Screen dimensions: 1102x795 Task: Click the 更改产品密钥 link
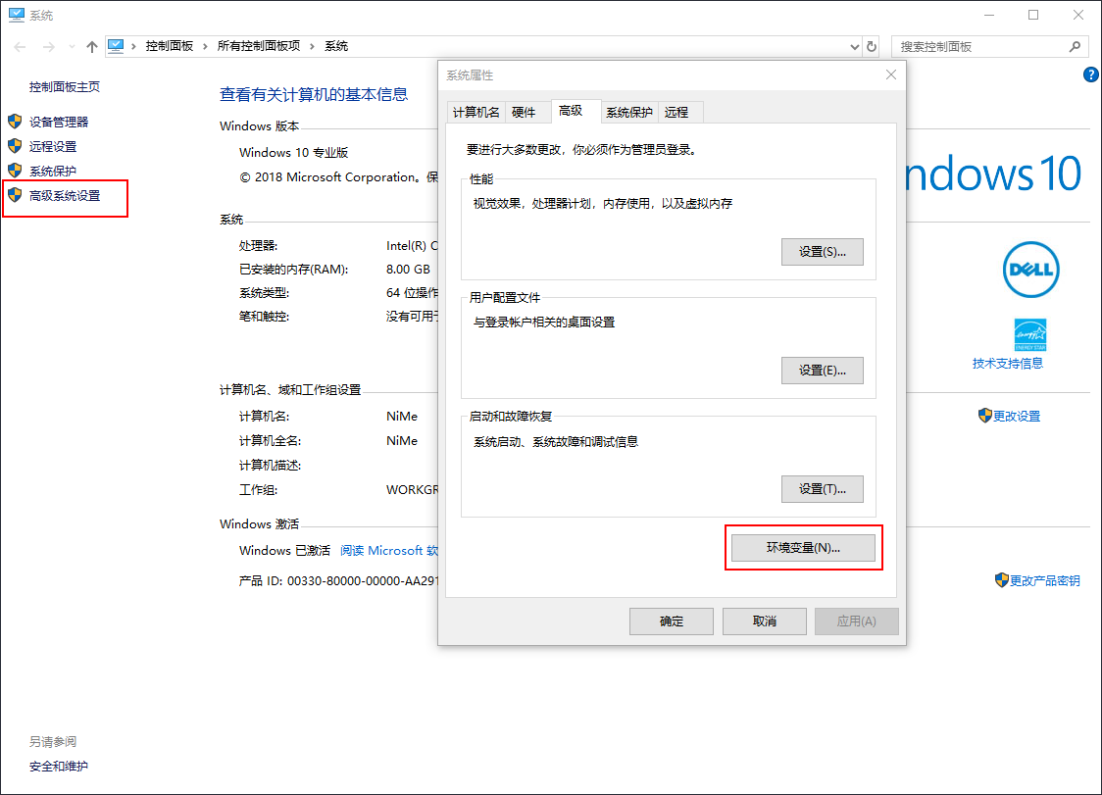[1044, 580]
